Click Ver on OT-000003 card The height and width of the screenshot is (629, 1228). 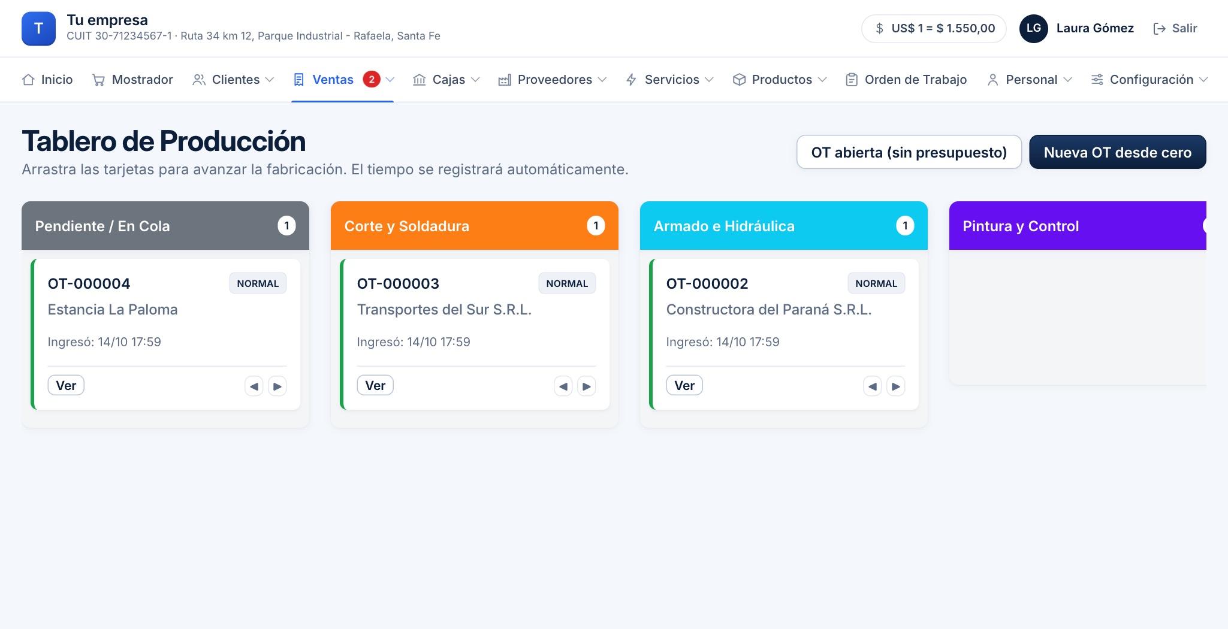point(375,385)
